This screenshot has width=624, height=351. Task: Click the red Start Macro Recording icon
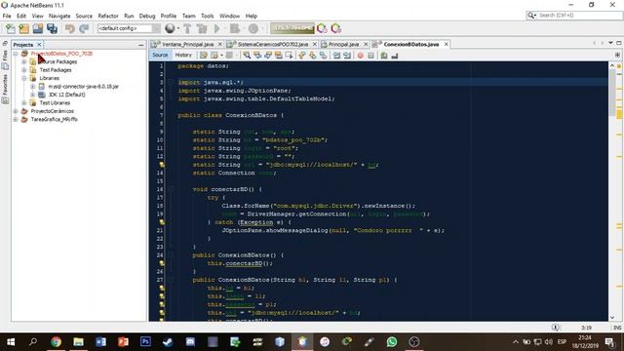coord(360,56)
